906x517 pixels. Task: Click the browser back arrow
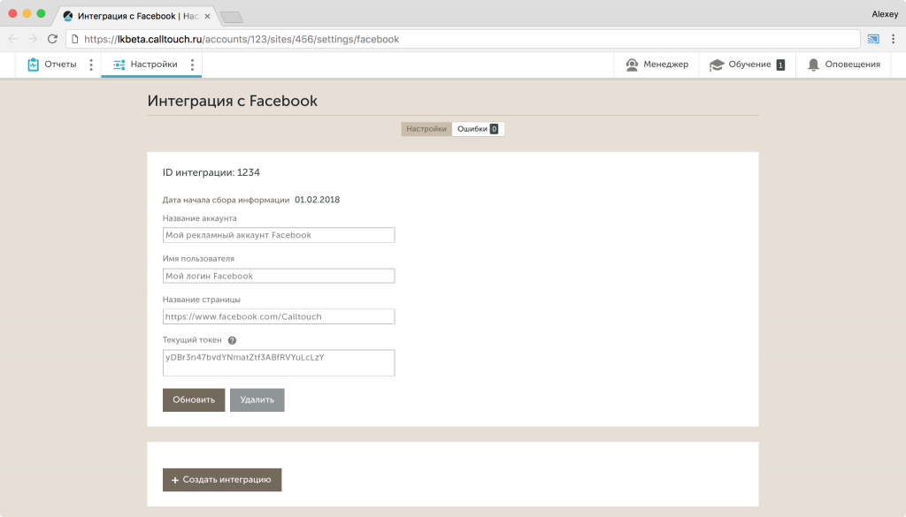click(12, 39)
